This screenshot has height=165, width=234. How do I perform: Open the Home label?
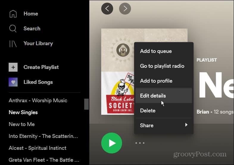pyautogui.click(x=31, y=14)
